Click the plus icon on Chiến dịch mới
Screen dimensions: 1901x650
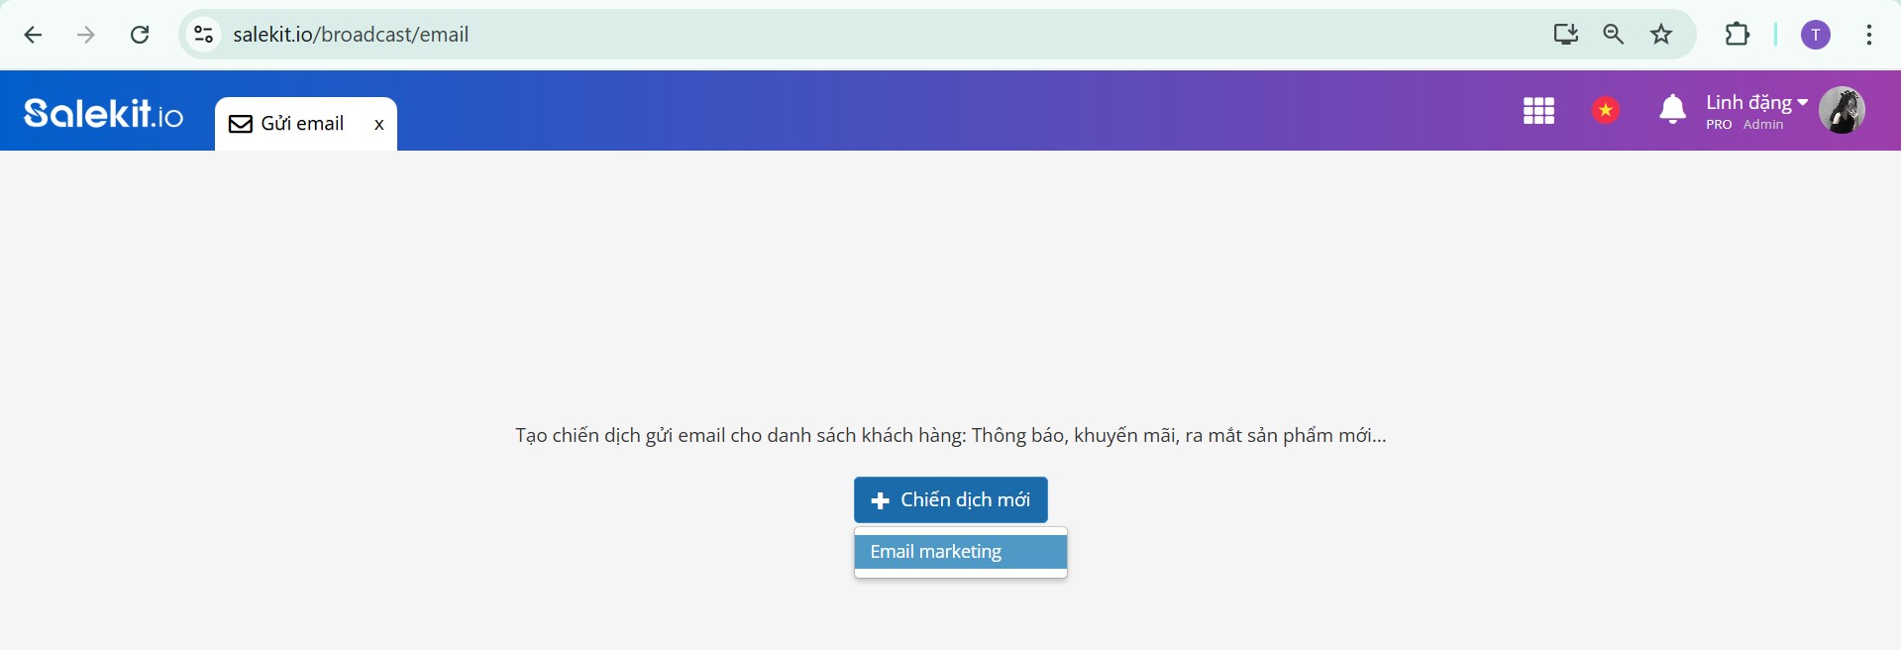tap(880, 501)
